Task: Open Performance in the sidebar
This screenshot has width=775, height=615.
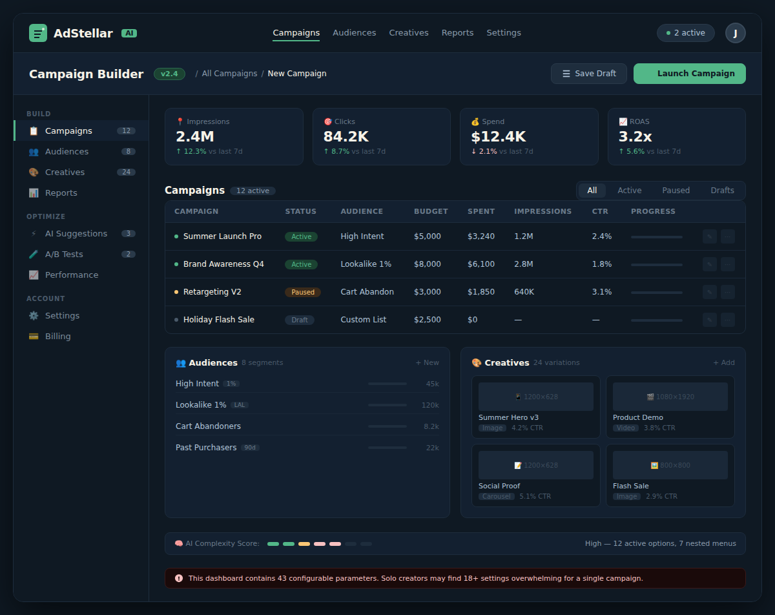Action: (81, 275)
